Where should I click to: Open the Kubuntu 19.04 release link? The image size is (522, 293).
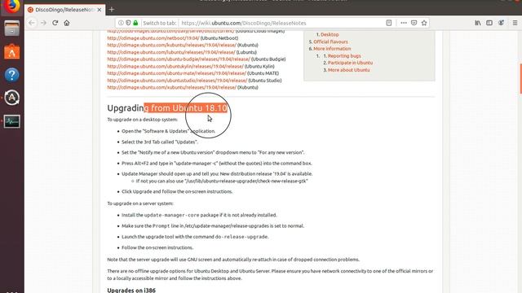coord(172,45)
